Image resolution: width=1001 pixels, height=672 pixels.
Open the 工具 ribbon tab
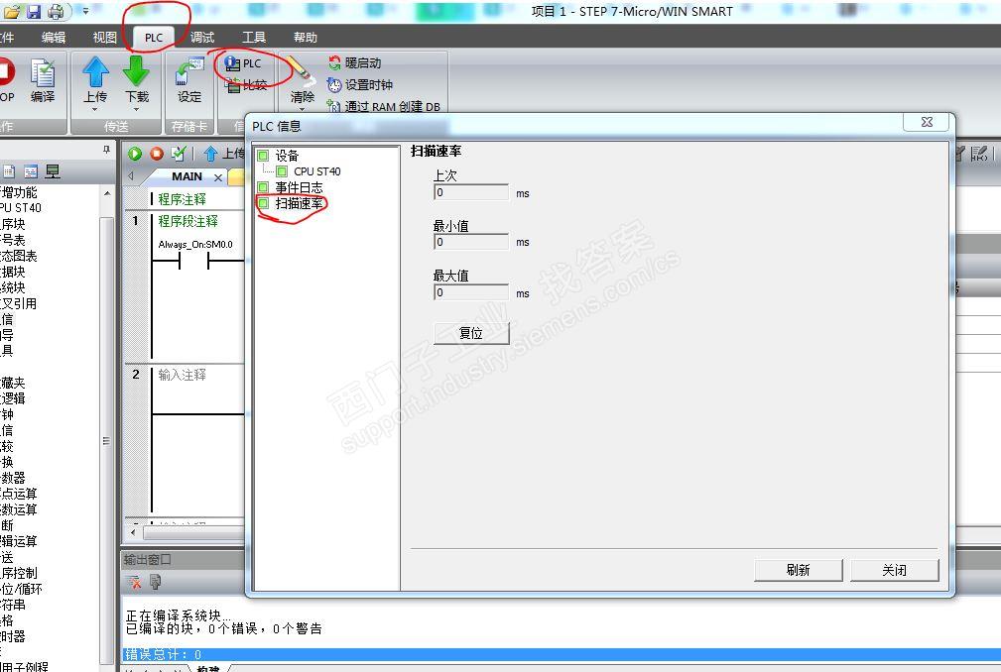pos(254,38)
